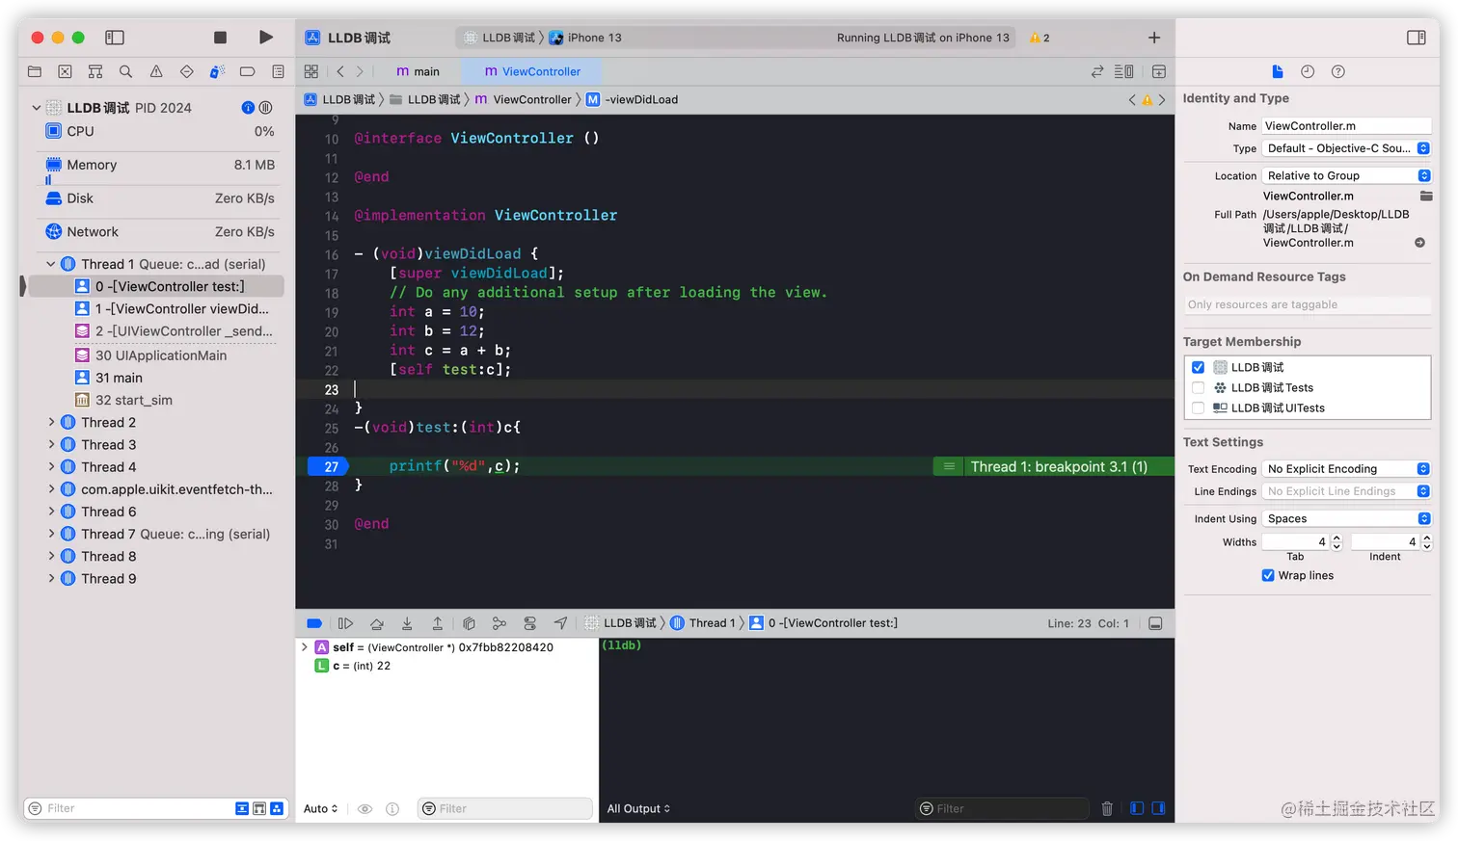Open the Auto variables scope menu
The width and height of the screenshot is (1458, 841).
point(321,809)
